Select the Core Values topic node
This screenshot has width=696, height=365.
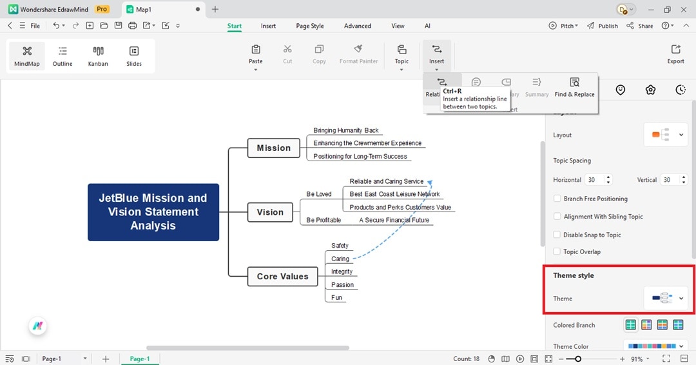282,276
